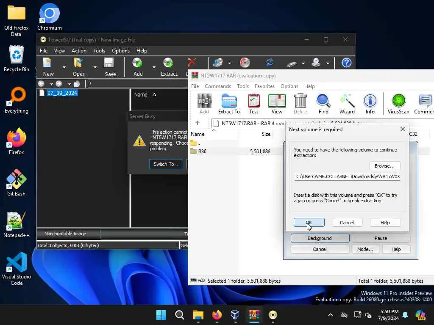Click the volume path input field
434x325 pixels.
pos(348,176)
